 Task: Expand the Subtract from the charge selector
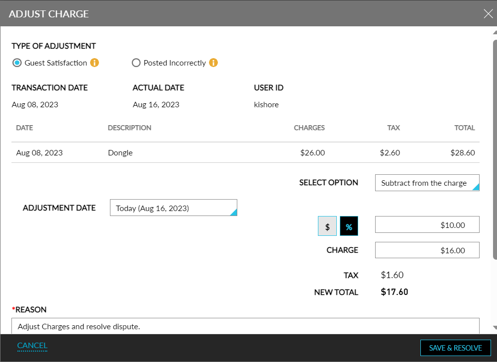[427, 183]
